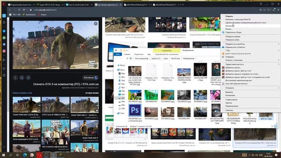This screenshot has height=158, width=281.
Task: Select the DSCN0824.JPG car thumbnail
Action: [x=200, y=112]
